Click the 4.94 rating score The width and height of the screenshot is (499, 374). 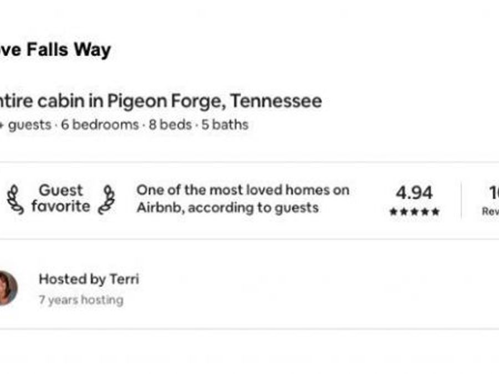pos(414,193)
